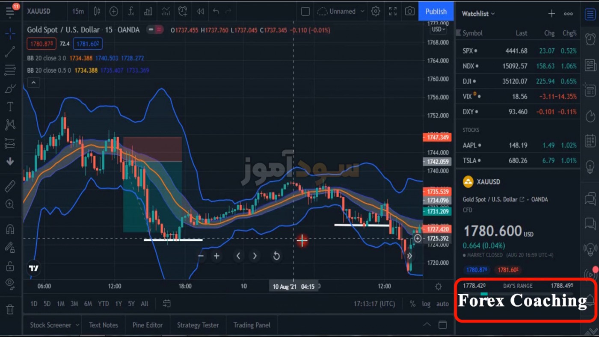Open the news panel in right sidebar
Screen dimensions: 599x337
pyautogui.click(x=590, y=65)
